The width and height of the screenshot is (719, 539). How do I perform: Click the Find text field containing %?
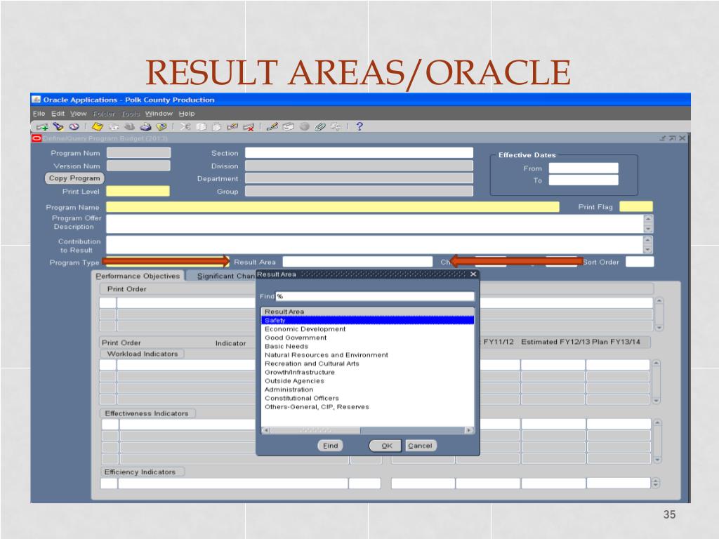click(375, 297)
